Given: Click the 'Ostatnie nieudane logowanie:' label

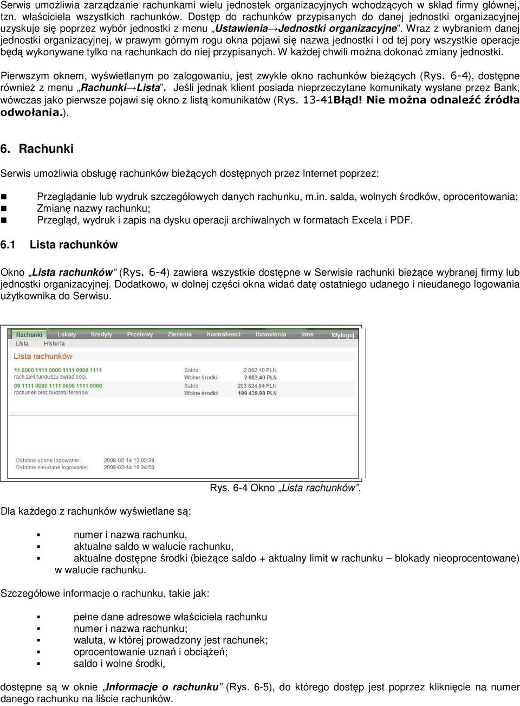Looking at the screenshot, I should (51, 467).
